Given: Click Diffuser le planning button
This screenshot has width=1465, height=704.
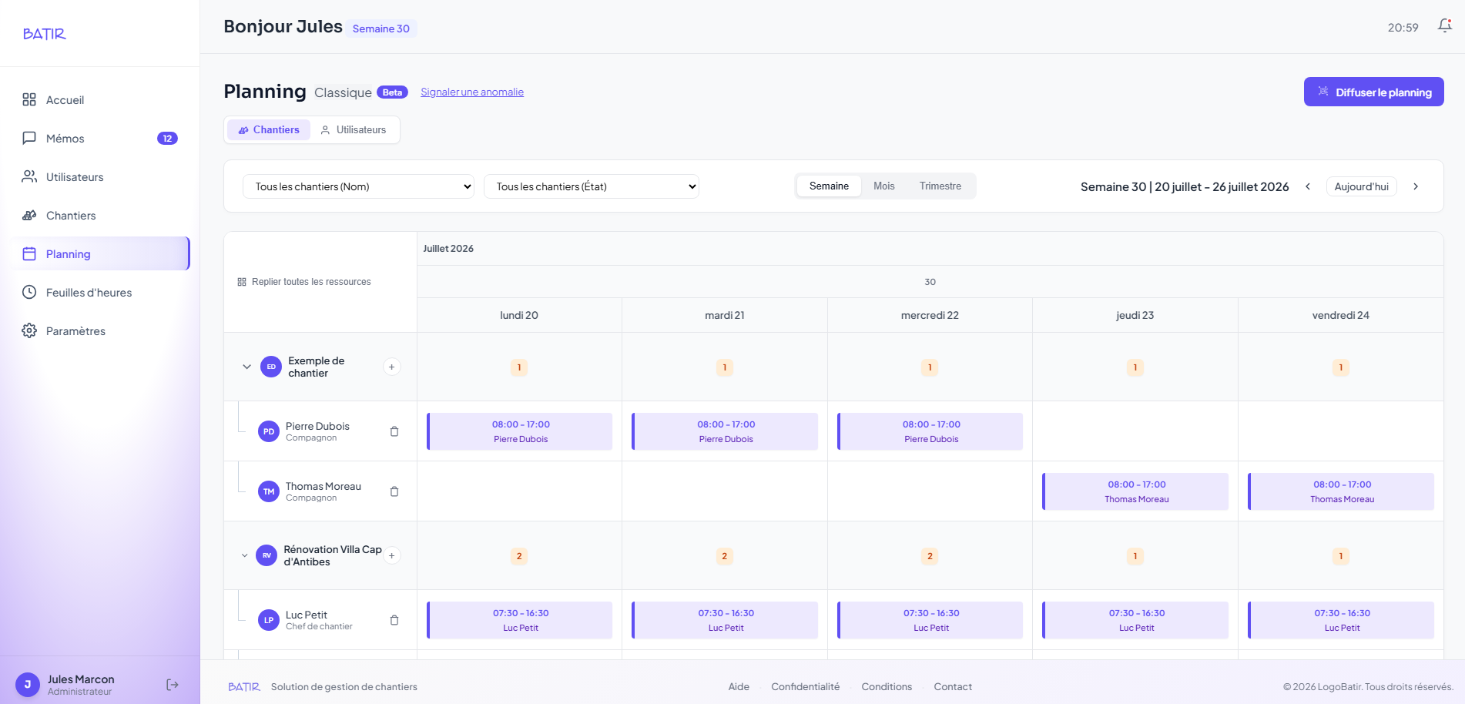Looking at the screenshot, I should point(1373,92).
